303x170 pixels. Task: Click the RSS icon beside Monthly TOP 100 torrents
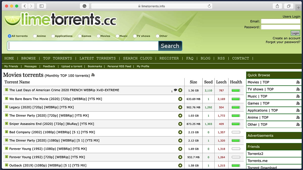[x=93, y=75]
